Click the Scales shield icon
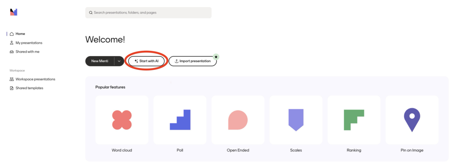 (x=296, y=120)
